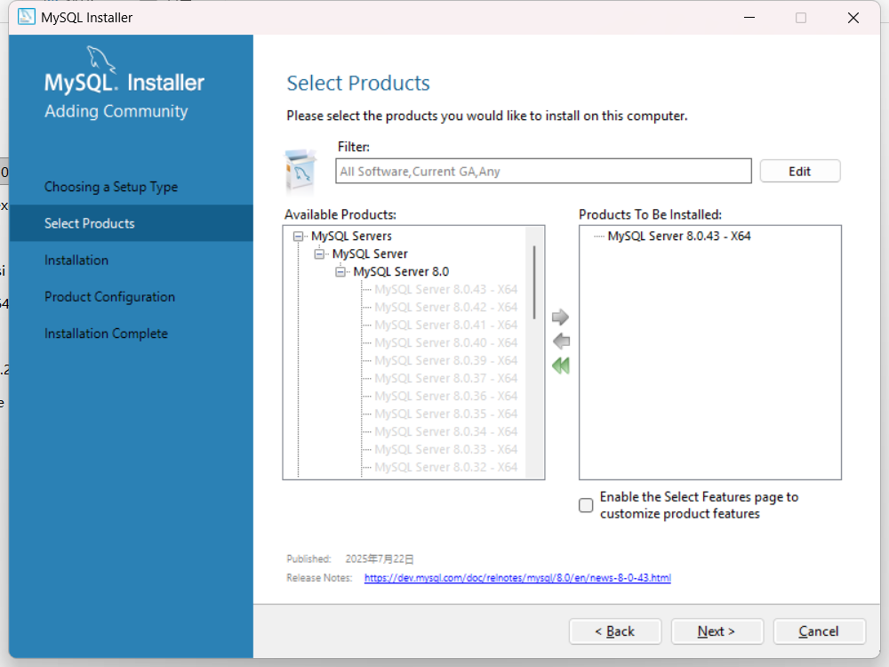Open the Choosing a Setup Type step

pyautogui.click(x=111, y=187)
